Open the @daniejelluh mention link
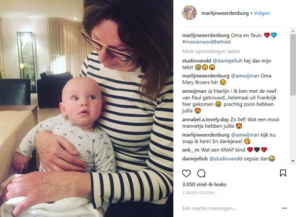296x217 pixels. (227, 61)
